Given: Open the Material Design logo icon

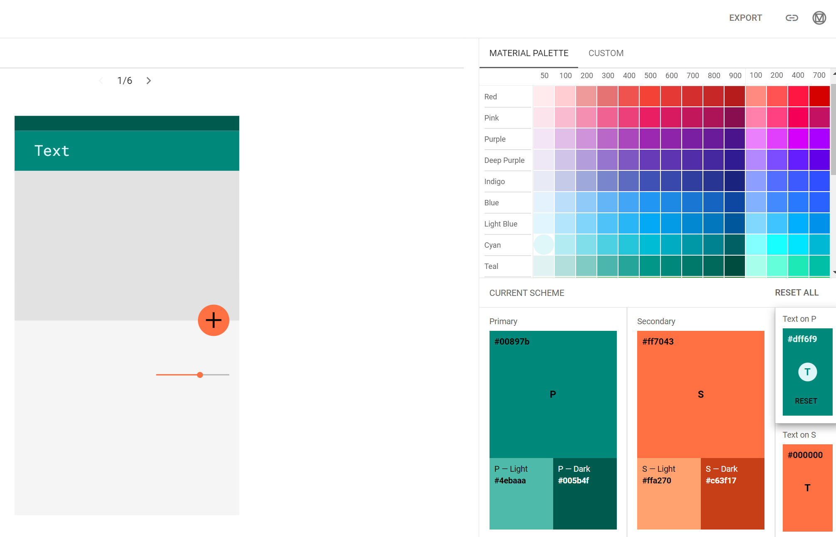Looking at the screenshot, I should coord(819,18).
